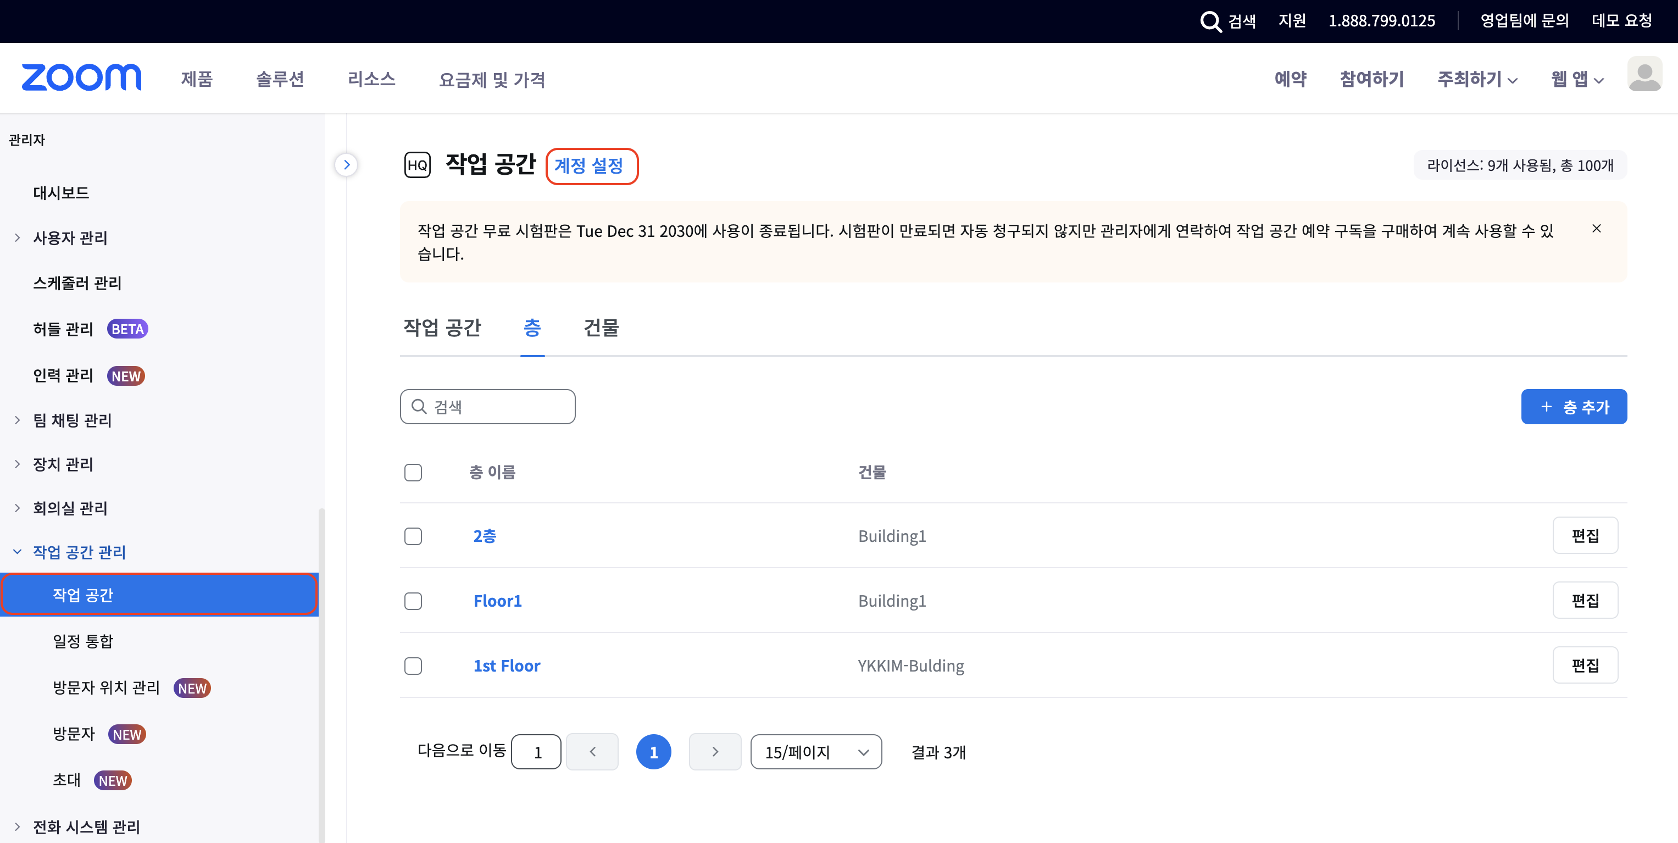
Task: Collapse 작업 공간 관리 section
Action: tap(18, 552)
